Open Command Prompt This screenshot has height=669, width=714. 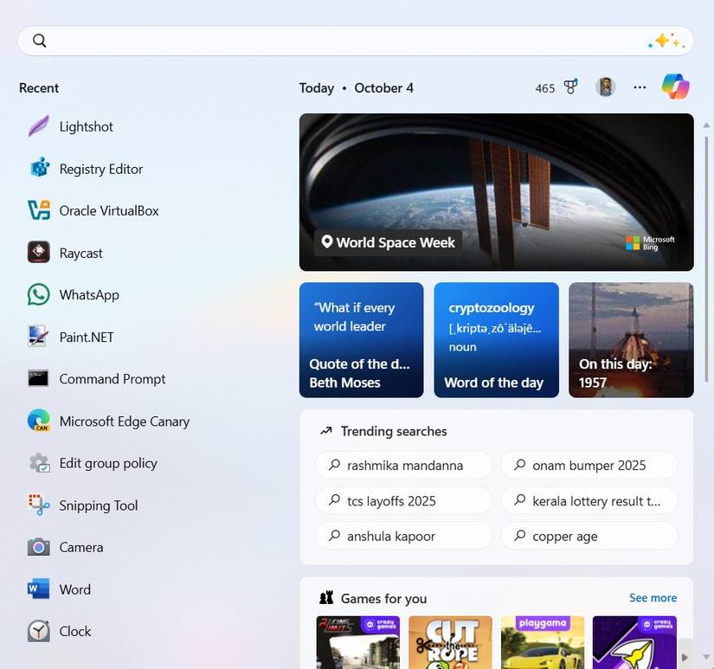112,379
